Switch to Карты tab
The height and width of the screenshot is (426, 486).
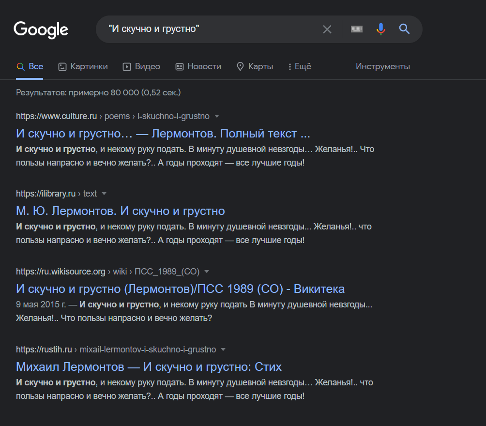pyautogui.click(x=255, y=66)
